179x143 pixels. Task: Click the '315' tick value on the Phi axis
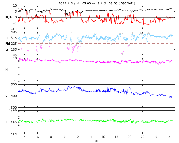[x=14, y=38]
